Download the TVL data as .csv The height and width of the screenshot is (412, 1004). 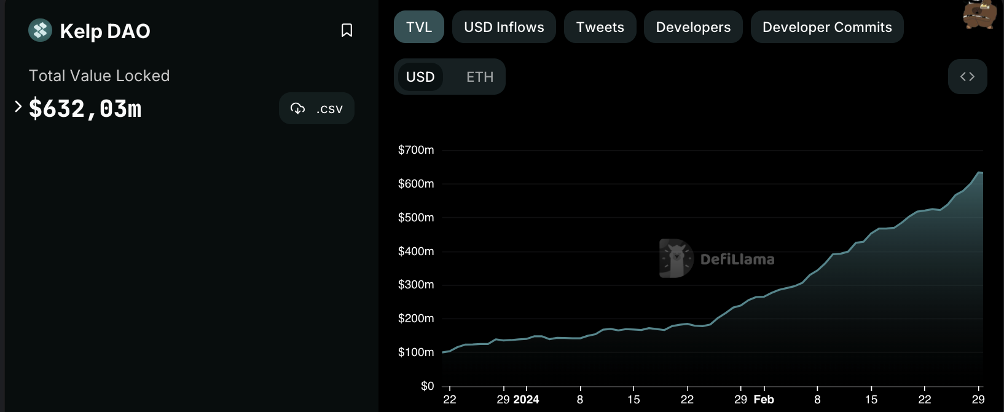point(316,109)
